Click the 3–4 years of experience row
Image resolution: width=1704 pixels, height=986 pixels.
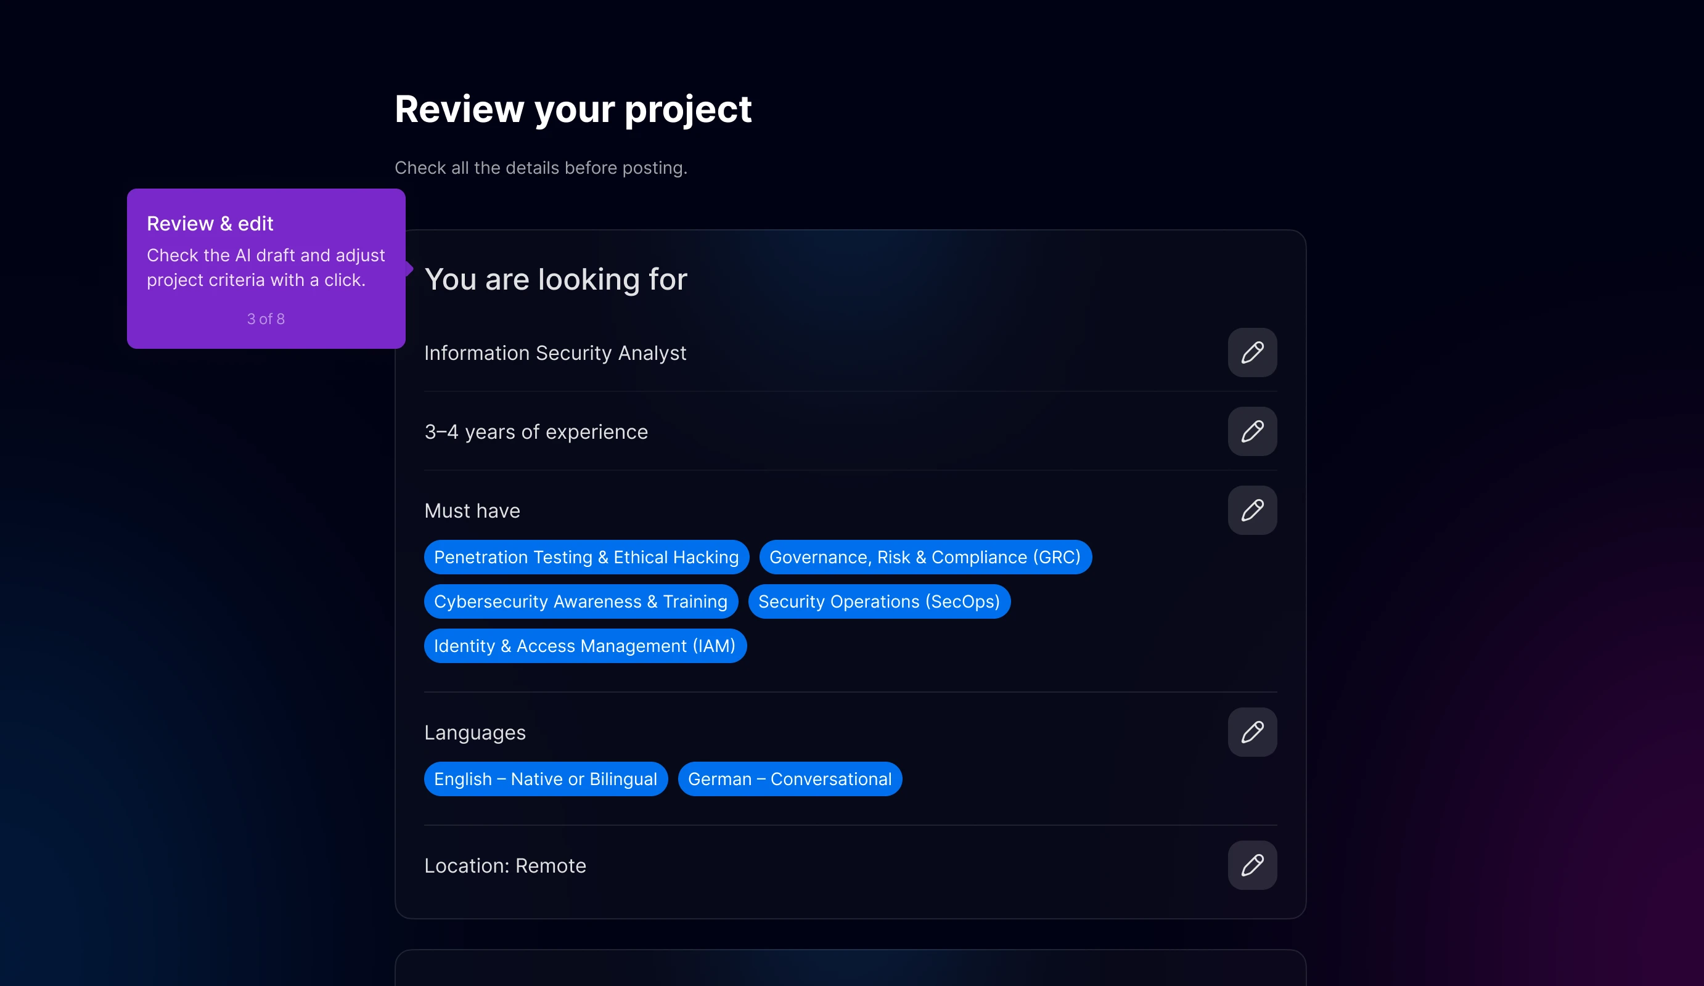pyautogui.click(x=536, y=432)
